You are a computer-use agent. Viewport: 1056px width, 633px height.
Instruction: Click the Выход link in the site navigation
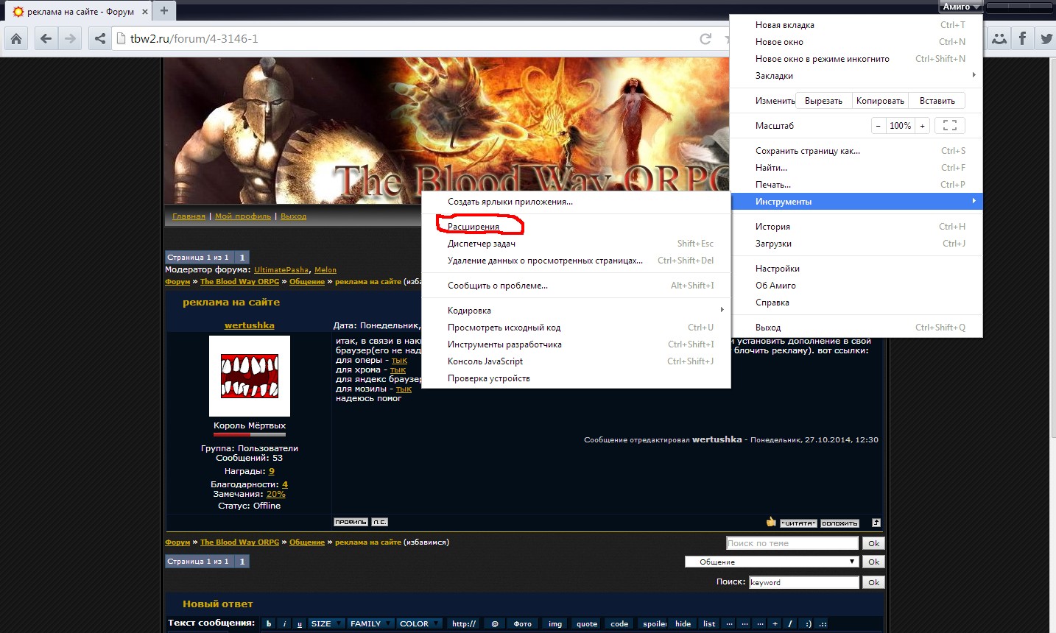(x=293, y=216)
